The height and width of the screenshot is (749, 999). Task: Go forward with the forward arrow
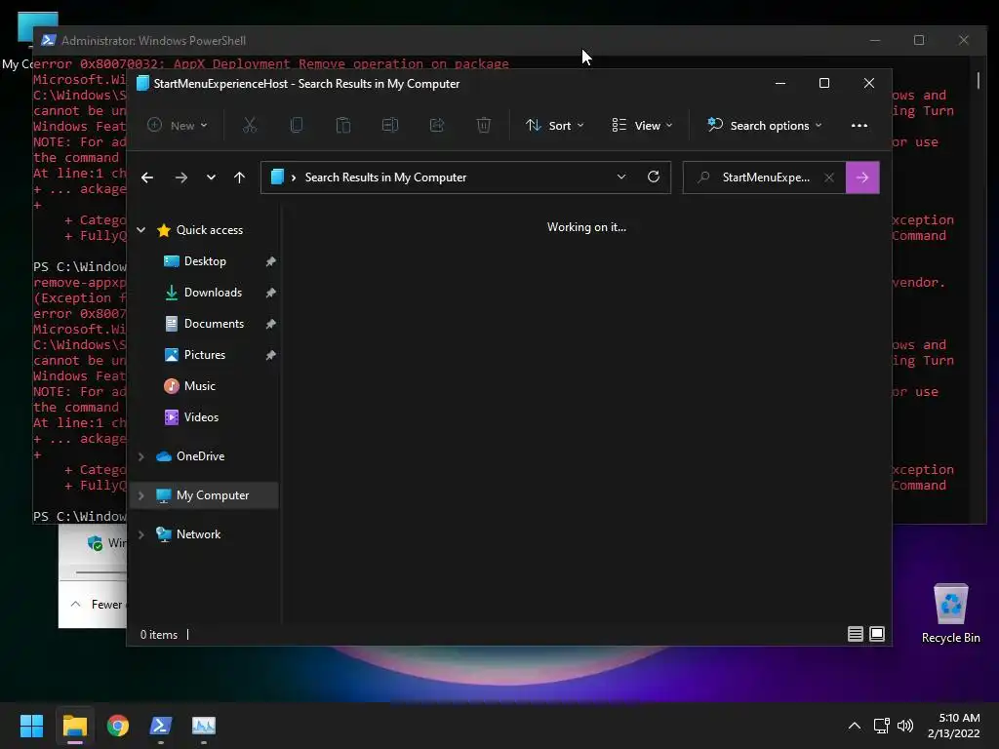coord(180,177)
